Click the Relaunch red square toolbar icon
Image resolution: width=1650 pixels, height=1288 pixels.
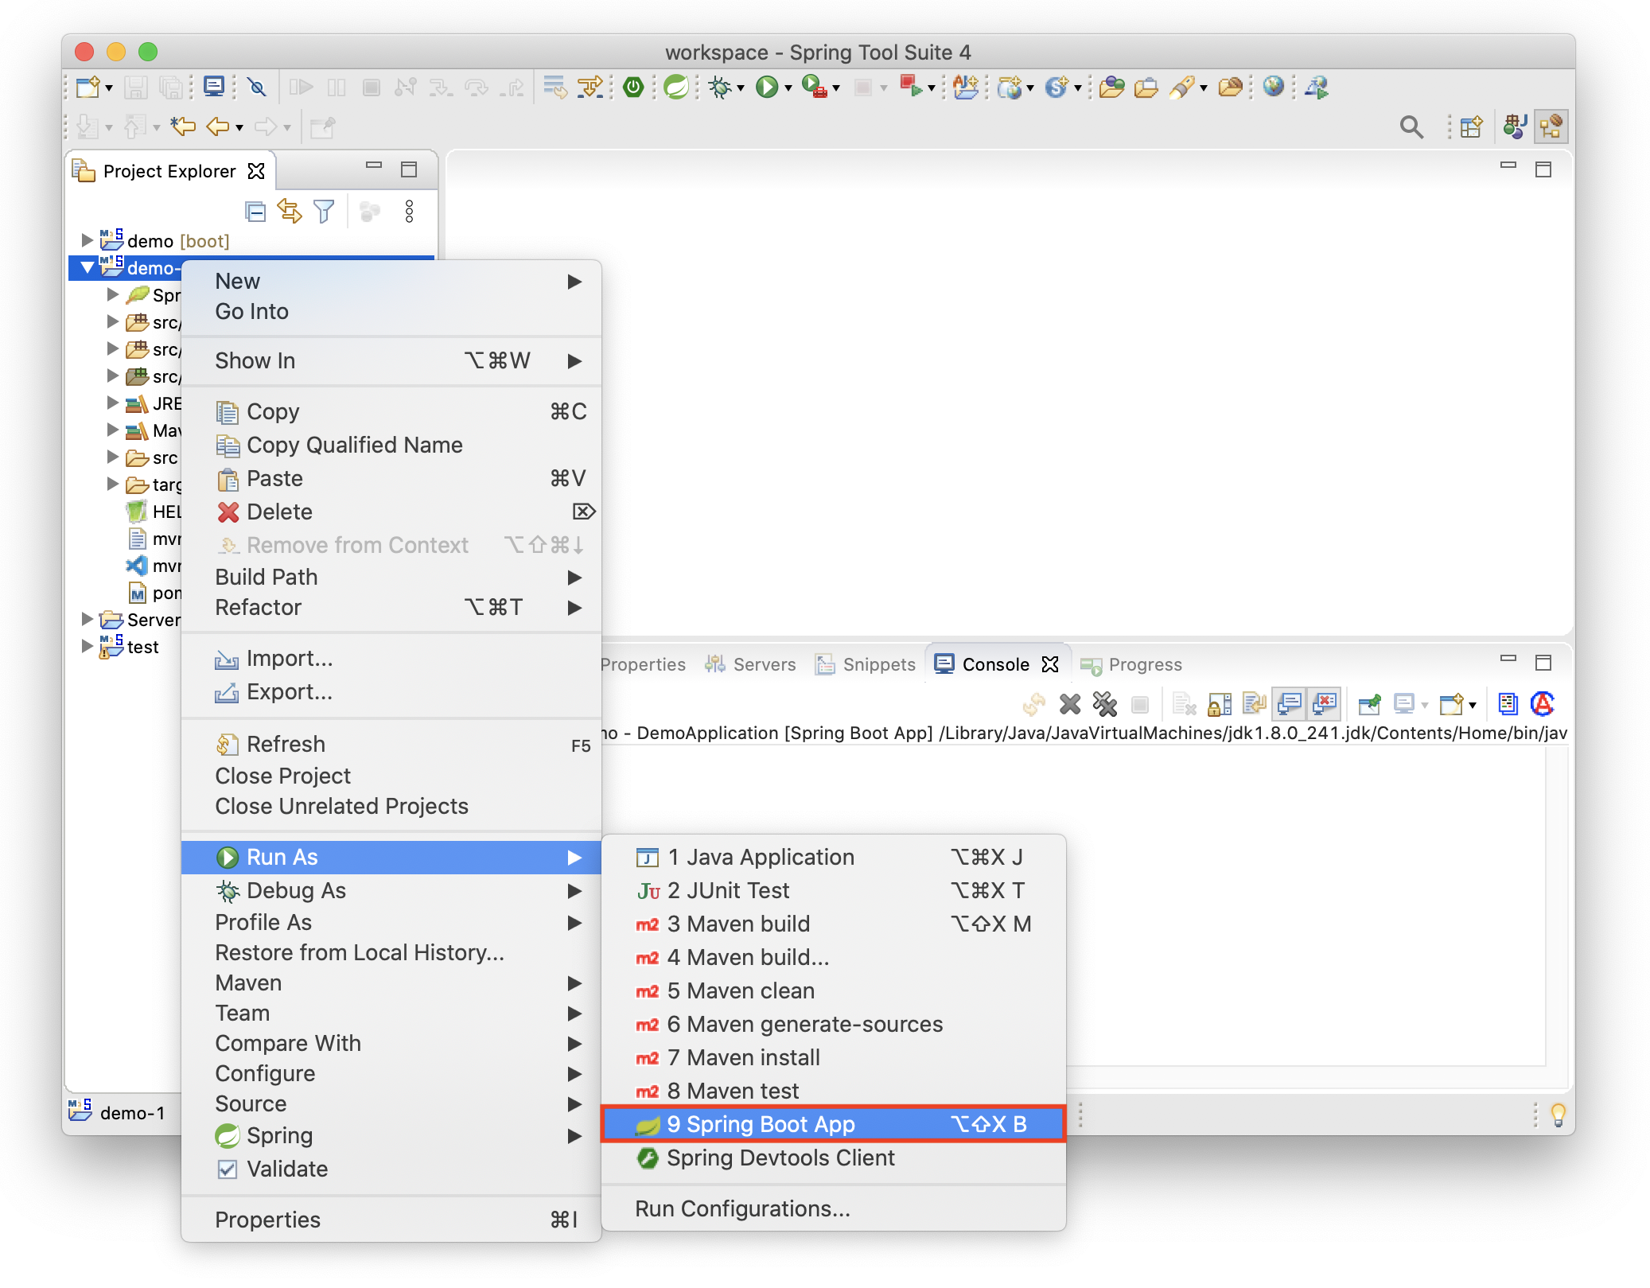910,87
